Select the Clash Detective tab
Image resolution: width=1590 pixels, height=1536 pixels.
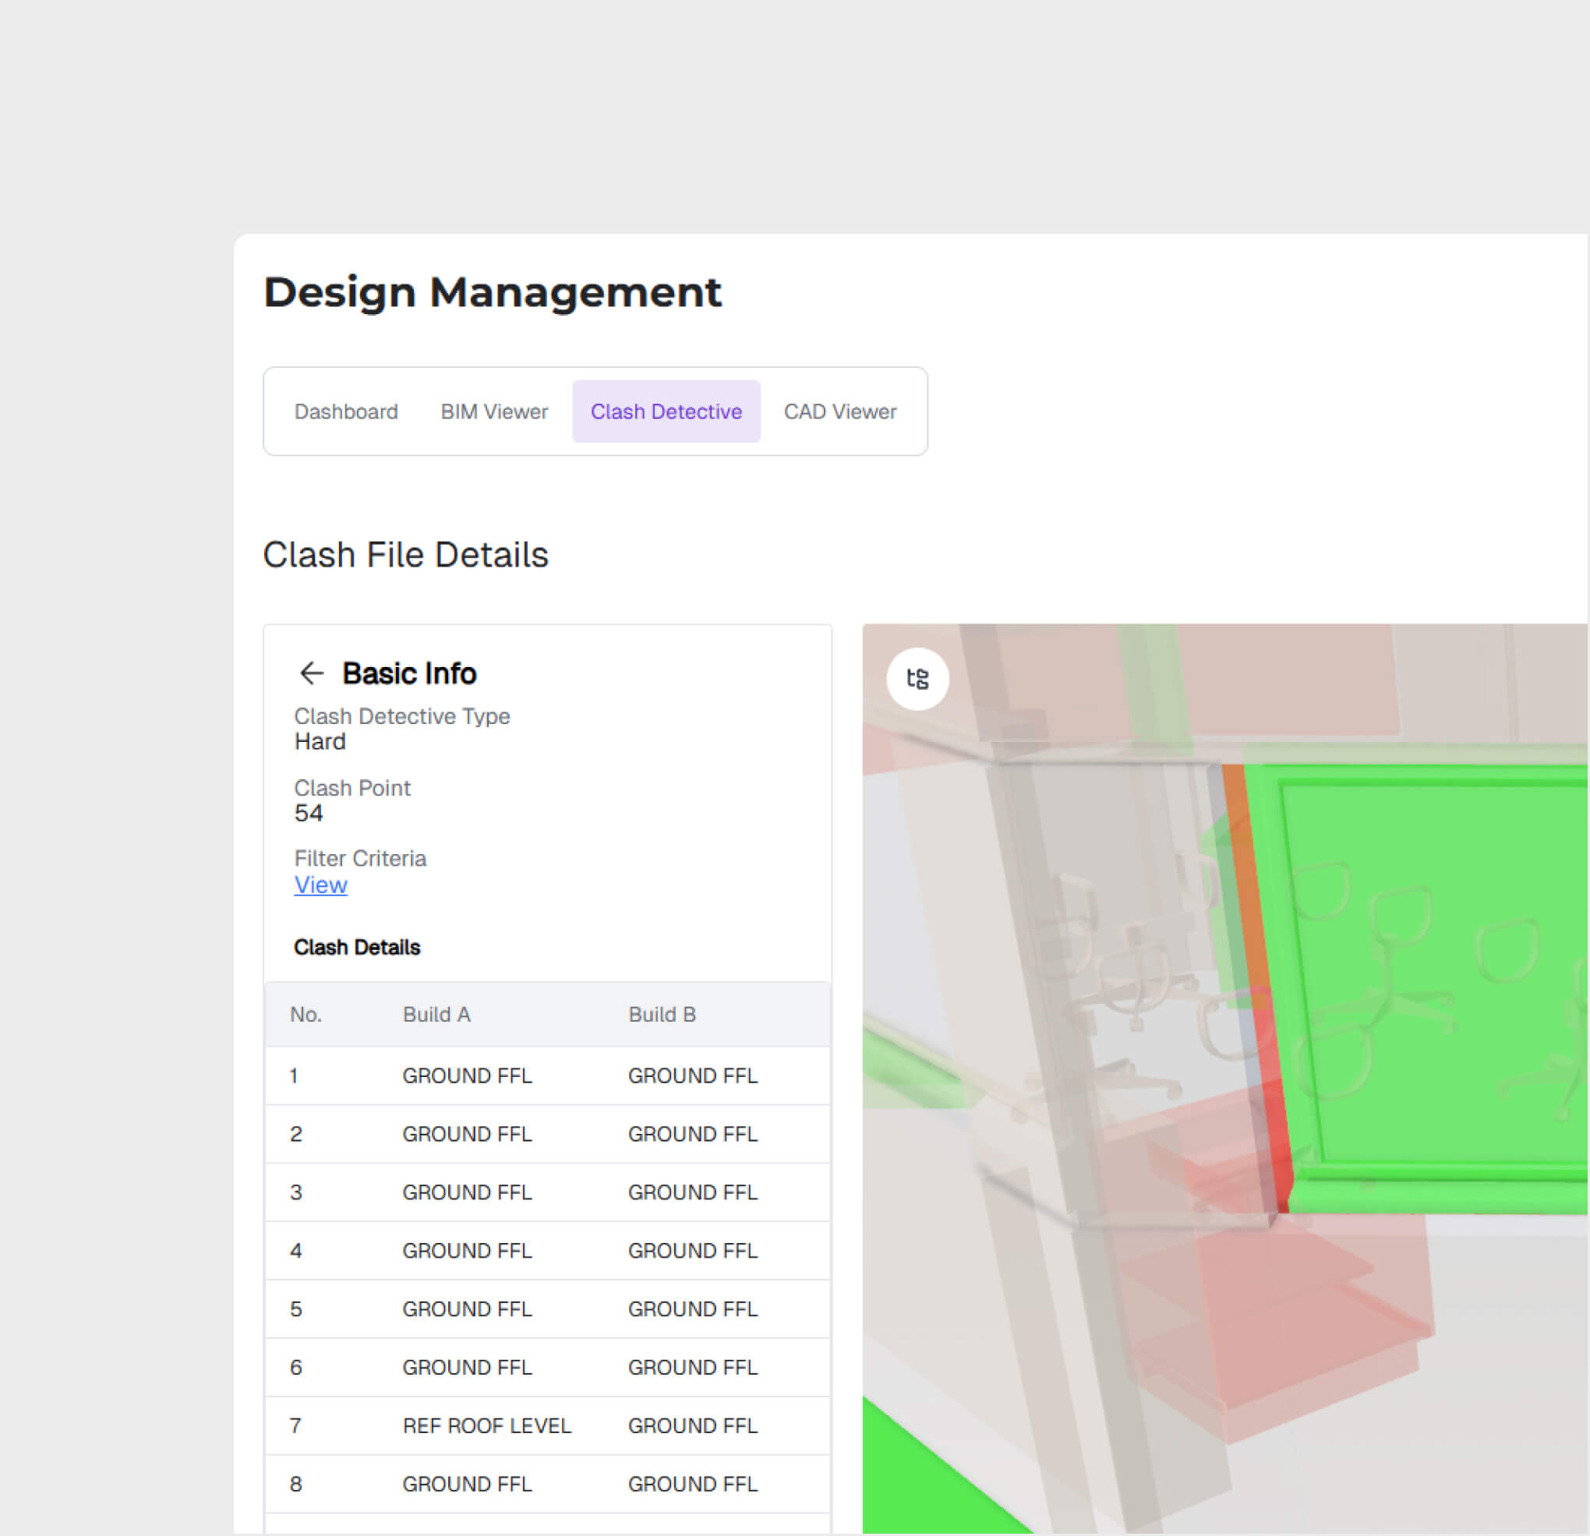666,412
